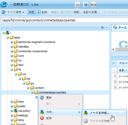Select the public folder node
The image size is (128, 125).
coord(22,106)
